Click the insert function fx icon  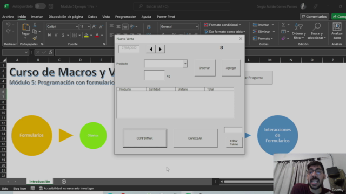[x=50, y=52]
